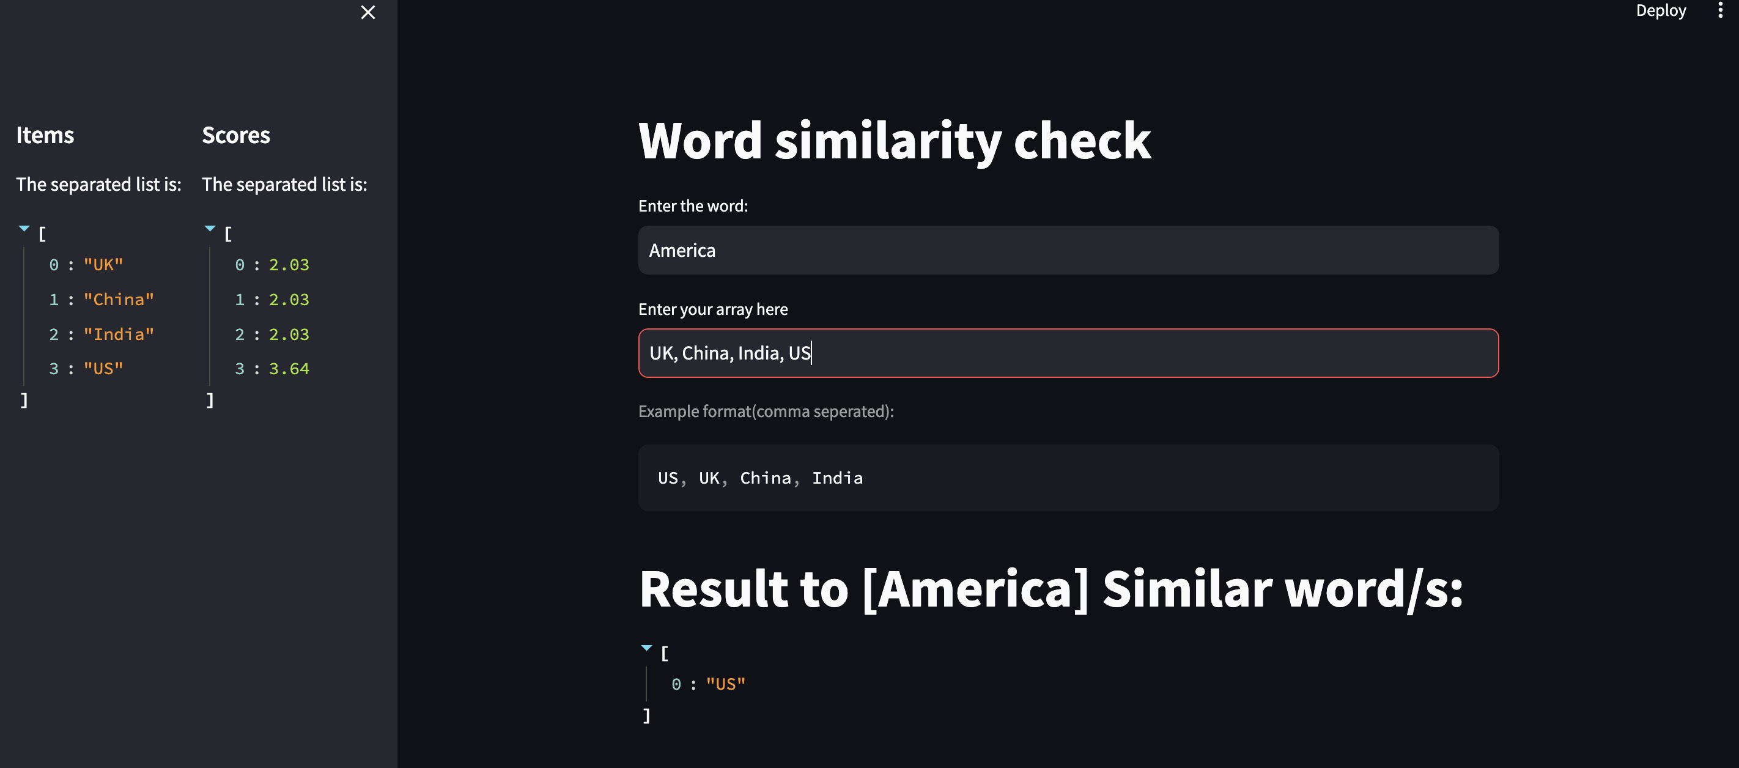The width and height of the screenshot is (1739, 768).
Task: Click the Scores panel header label
Action: point(236,133)
